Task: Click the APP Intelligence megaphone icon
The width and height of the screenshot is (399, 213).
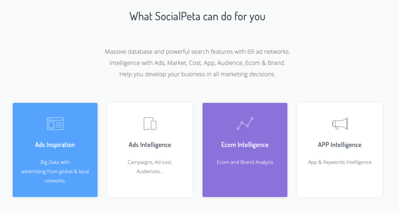Action: tap(340, 124)
